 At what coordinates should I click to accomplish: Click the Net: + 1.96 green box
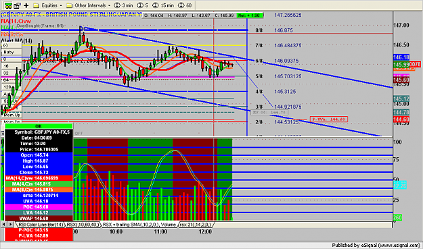click(249, 16)
